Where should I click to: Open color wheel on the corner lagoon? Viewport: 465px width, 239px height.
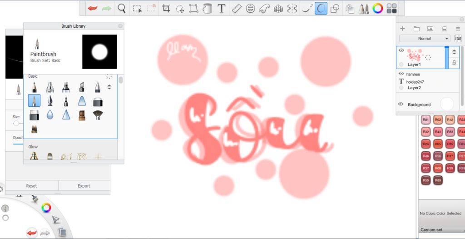(46, 207)
